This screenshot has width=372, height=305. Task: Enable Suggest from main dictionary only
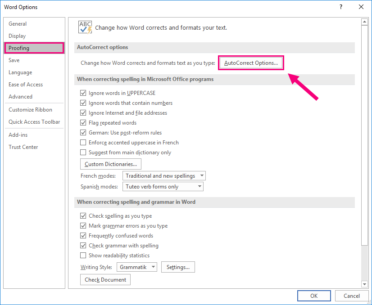pos(83,152)
